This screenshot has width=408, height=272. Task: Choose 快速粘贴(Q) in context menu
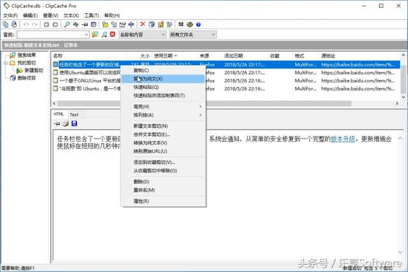[163, 87]
